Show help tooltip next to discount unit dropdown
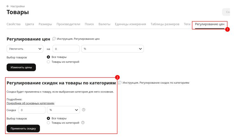Viewport: 235px width, 139px height. [84, 110]
